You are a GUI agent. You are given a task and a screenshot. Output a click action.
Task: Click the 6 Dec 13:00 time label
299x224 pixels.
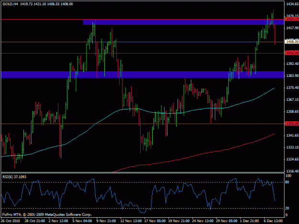pos(273,221)
